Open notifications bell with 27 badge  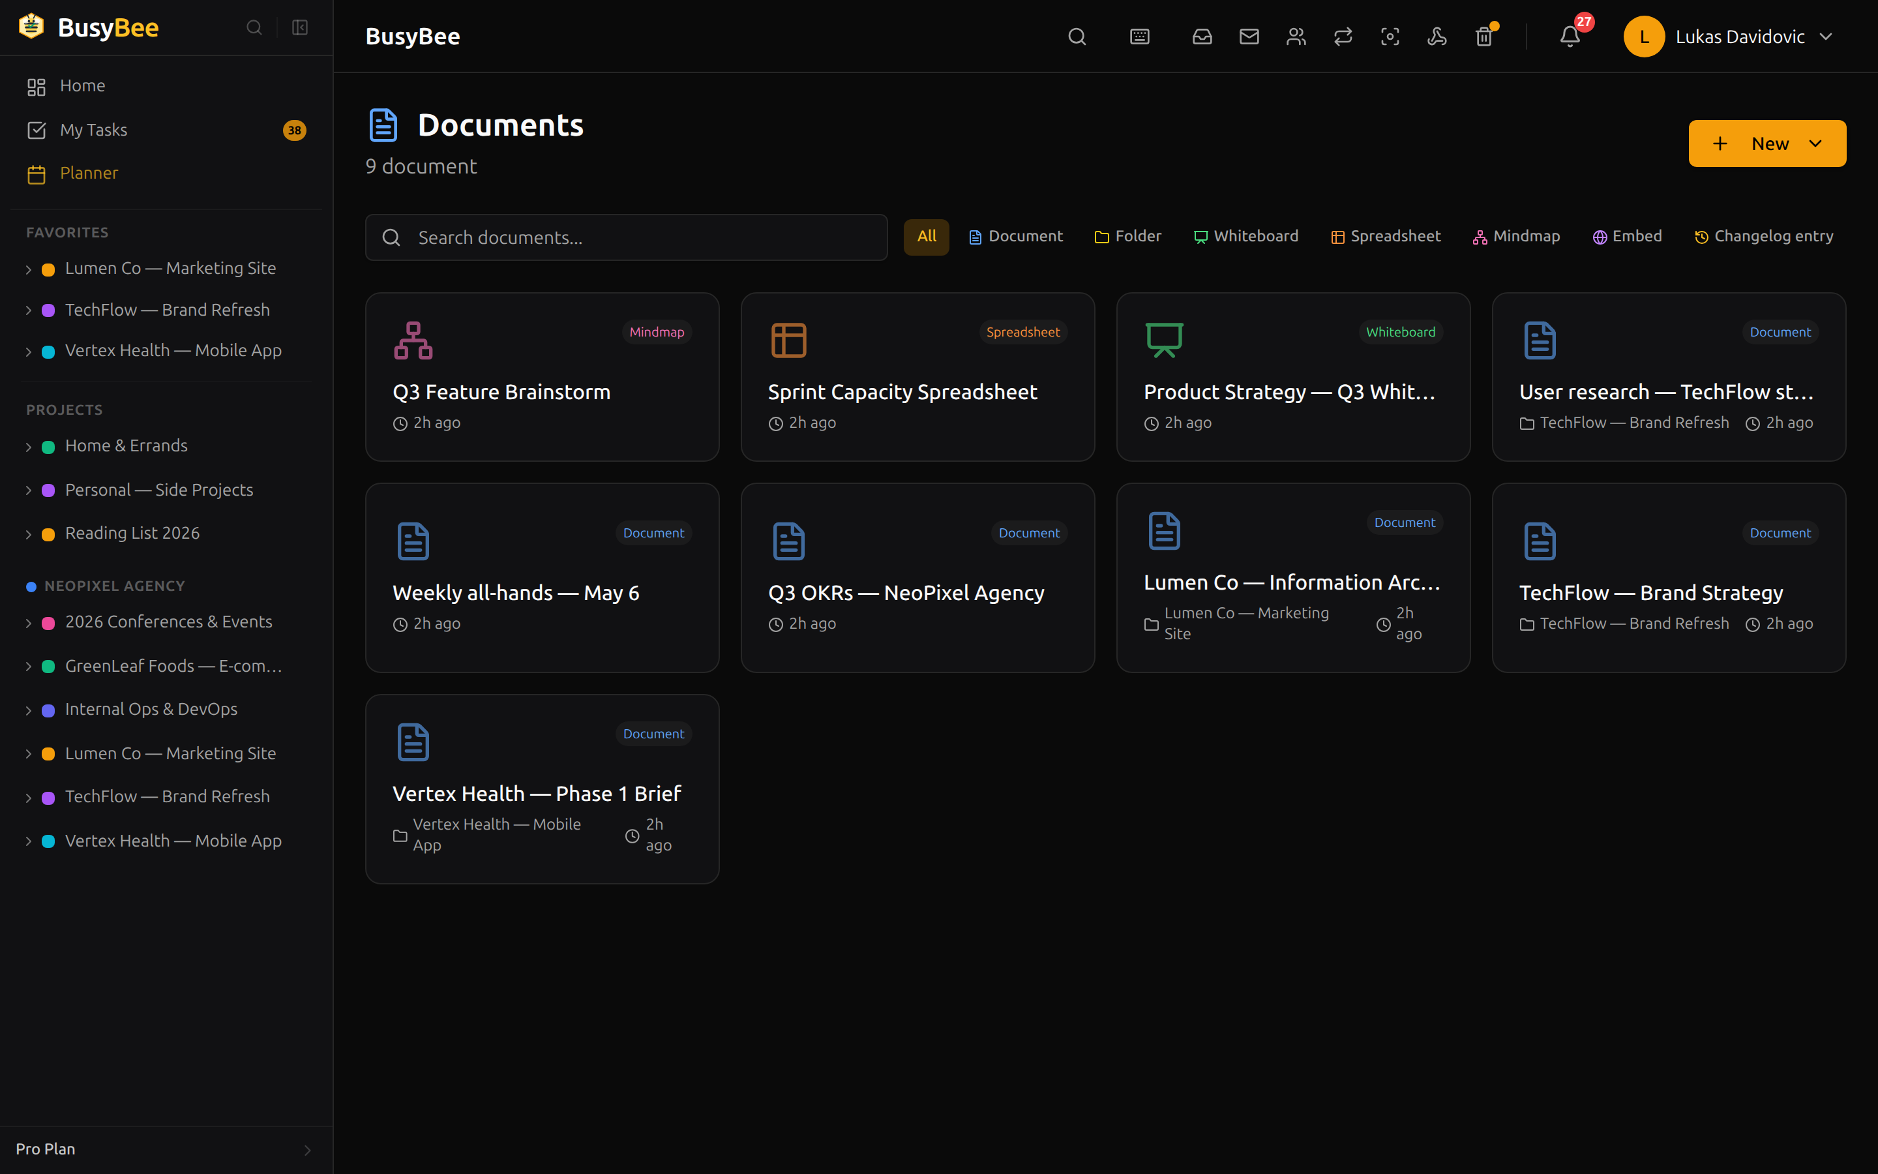1570,37
